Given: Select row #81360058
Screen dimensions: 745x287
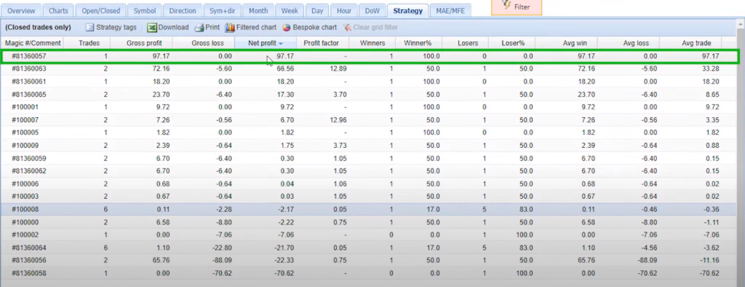Looking at the screenshot, I should (x=369, y=273).
